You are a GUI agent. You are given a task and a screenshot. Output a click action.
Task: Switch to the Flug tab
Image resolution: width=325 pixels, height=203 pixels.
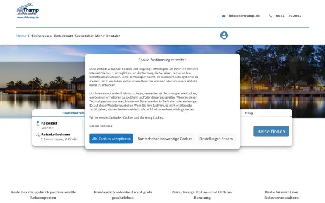point(249,113)
